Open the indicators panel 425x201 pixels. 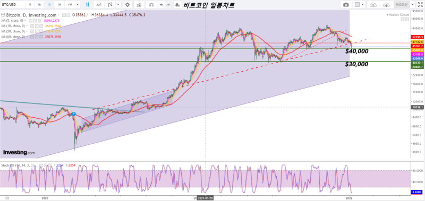click(139, 5)
